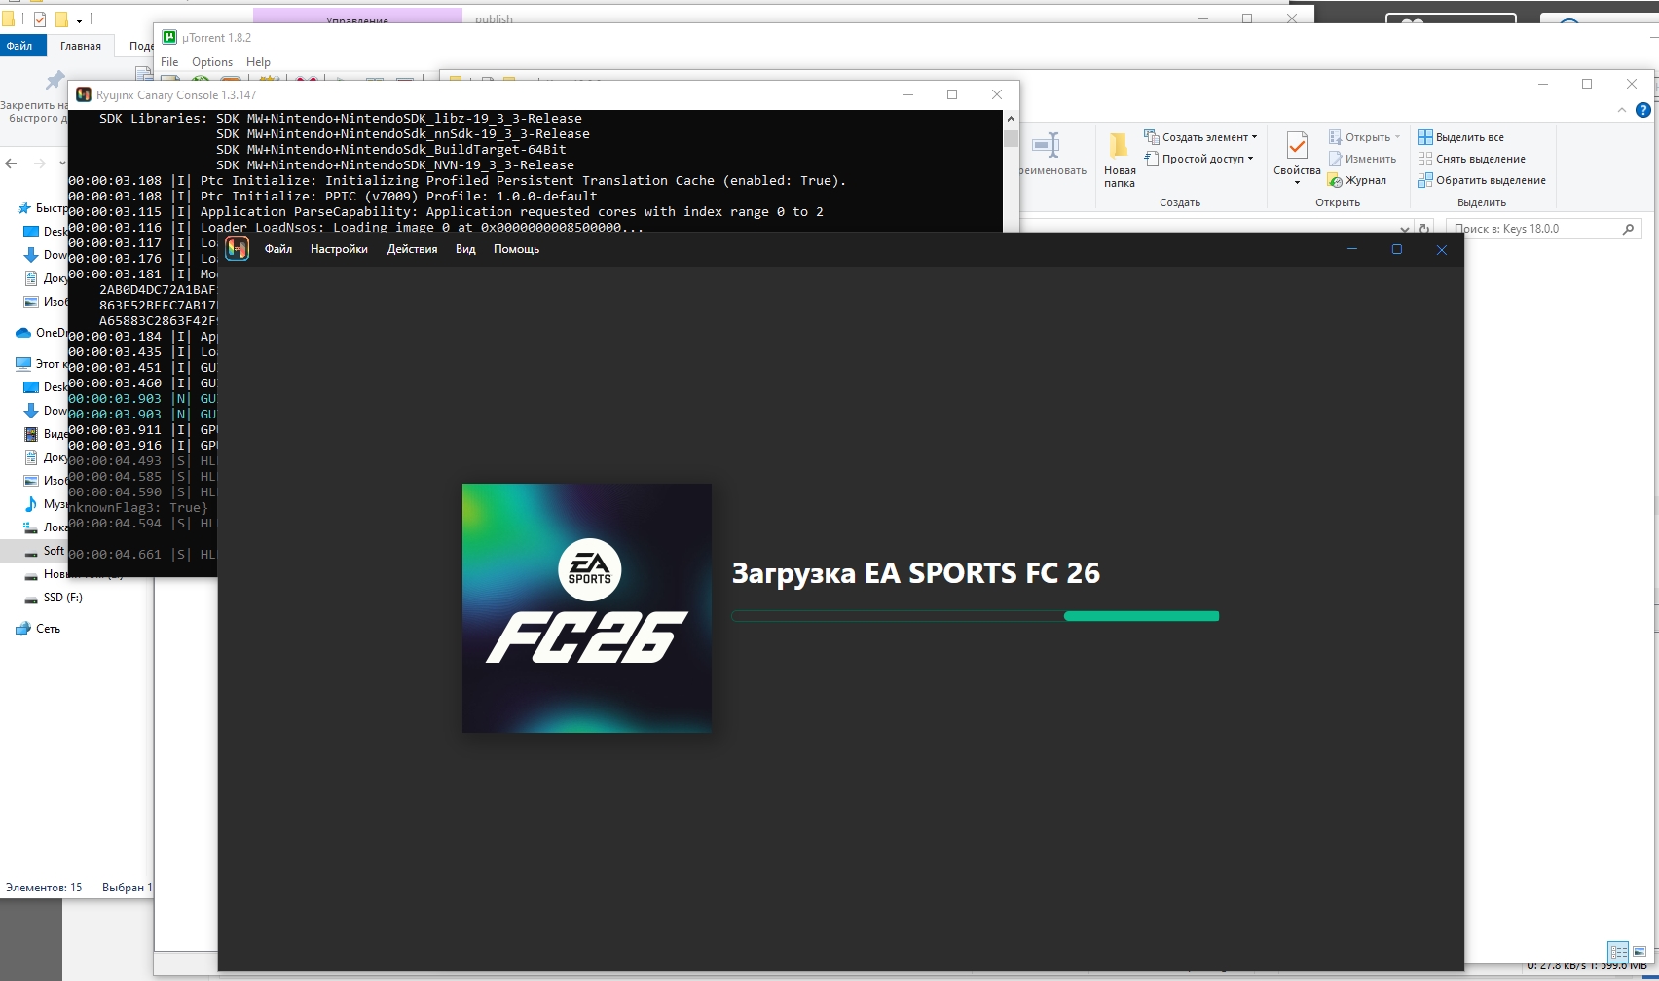The width and height of the screenshot is (1659, 981).
Task: Click Новая папка in Explorer ribbon
Action: click(x=1120, y=161)
